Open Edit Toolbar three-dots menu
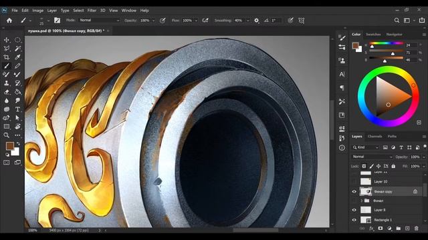 [17, 135]
